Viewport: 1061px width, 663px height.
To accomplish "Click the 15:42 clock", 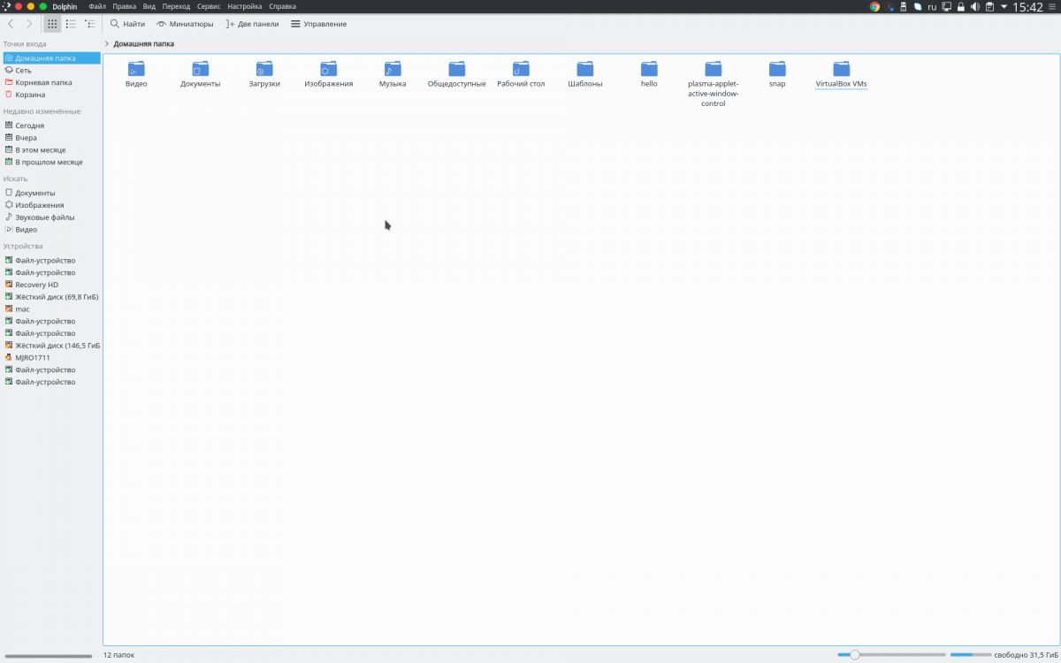I will 1027,6.
